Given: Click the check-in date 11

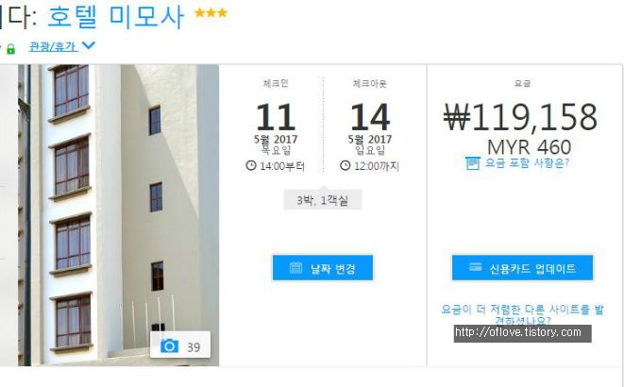Looking at the screenshot, I should click(x=276, y=117).
